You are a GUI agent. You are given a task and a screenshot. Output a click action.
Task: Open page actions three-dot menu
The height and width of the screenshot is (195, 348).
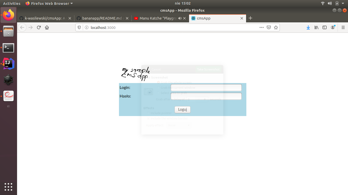pos(262,27)
